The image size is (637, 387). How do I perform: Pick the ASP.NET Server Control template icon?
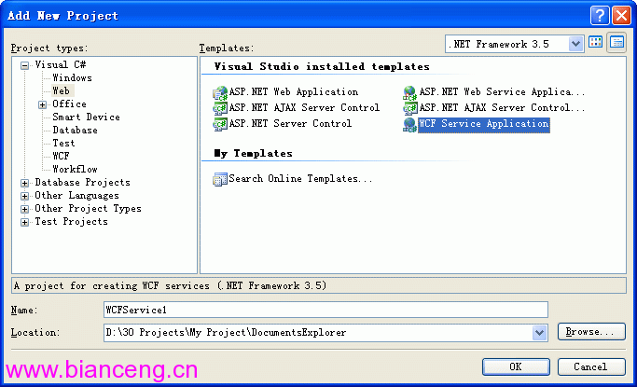[x=220, y=124]
